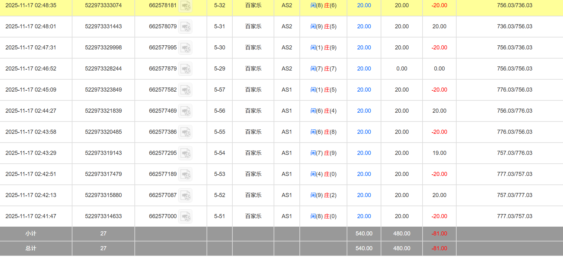Click video icon beside game 662577087

(185, 195)
